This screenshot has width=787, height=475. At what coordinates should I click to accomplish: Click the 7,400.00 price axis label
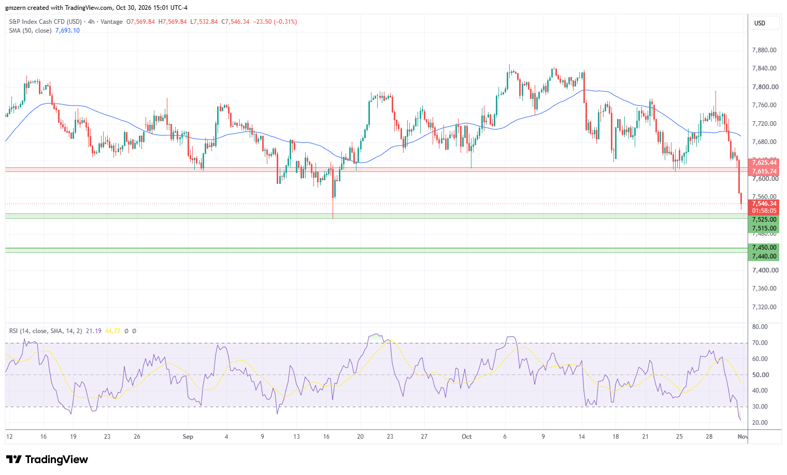[765, 270]
